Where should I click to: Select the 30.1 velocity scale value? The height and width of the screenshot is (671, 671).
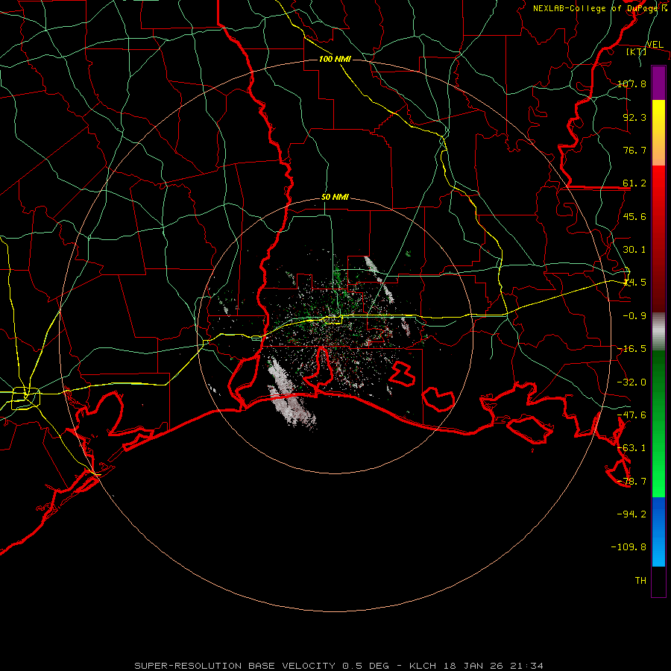pos(634,250)
